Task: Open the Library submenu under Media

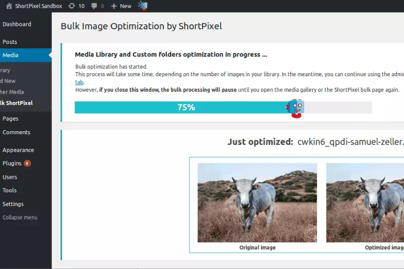Action: coord(5,70)
